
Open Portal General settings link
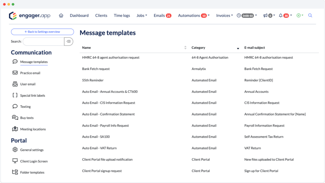[32, 150]
